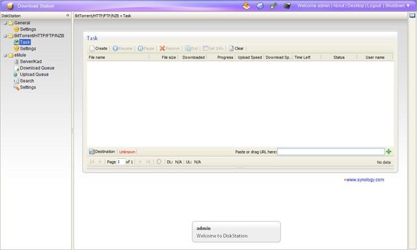Click the Destination button

pyautogui.click(x=102, y=152)
